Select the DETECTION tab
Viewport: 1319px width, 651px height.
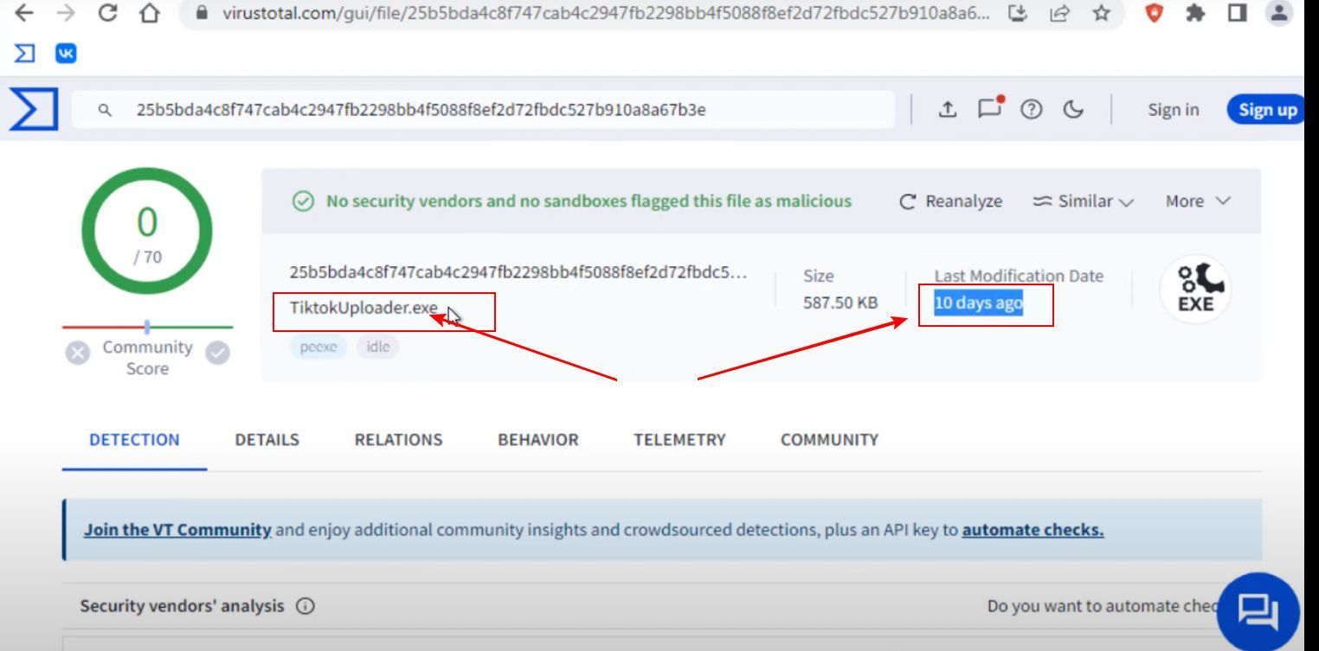[134, 439]
